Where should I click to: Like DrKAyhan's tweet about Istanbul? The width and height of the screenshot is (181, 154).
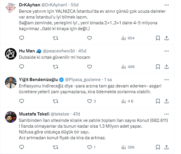89,38
